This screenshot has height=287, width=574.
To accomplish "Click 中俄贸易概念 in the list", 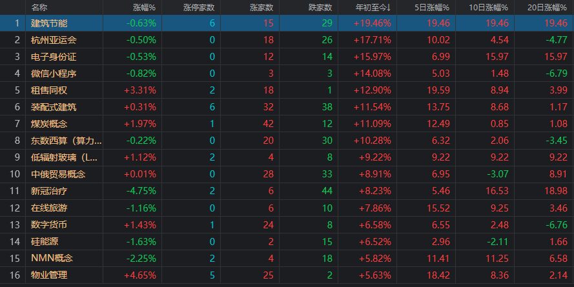I will pos(58,174).
